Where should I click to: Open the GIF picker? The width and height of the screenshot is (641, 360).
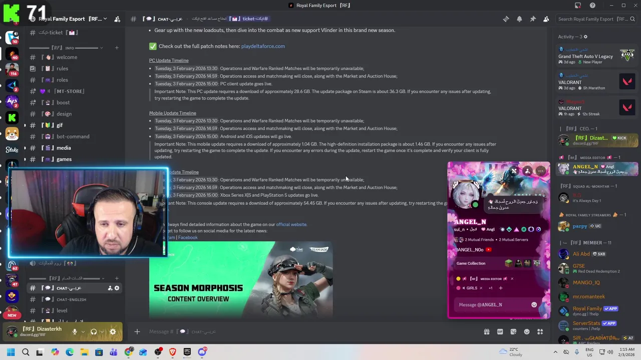[x=500, y=331]
